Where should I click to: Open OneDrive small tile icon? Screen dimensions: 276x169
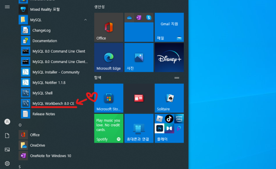tap(129, 17)
